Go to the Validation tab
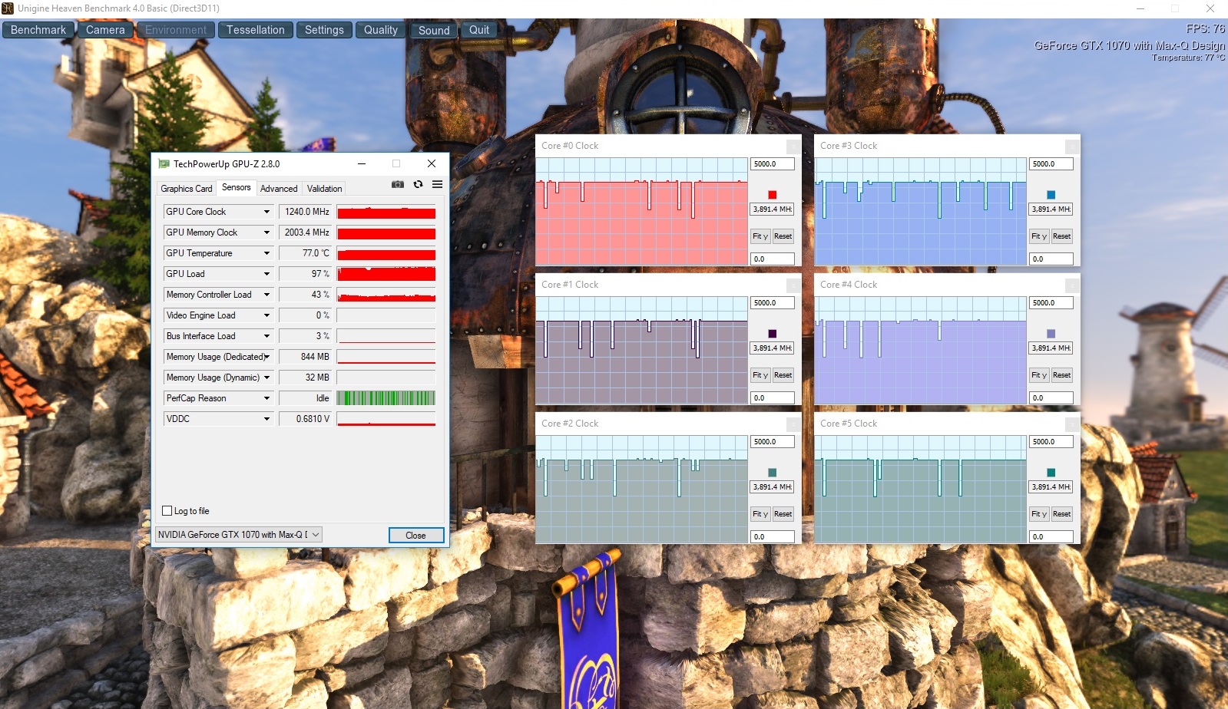Viewport: 1228px width, 709px height. [324, 189]
